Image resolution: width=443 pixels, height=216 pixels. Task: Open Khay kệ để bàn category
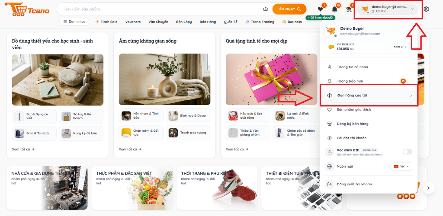point(81,133)
